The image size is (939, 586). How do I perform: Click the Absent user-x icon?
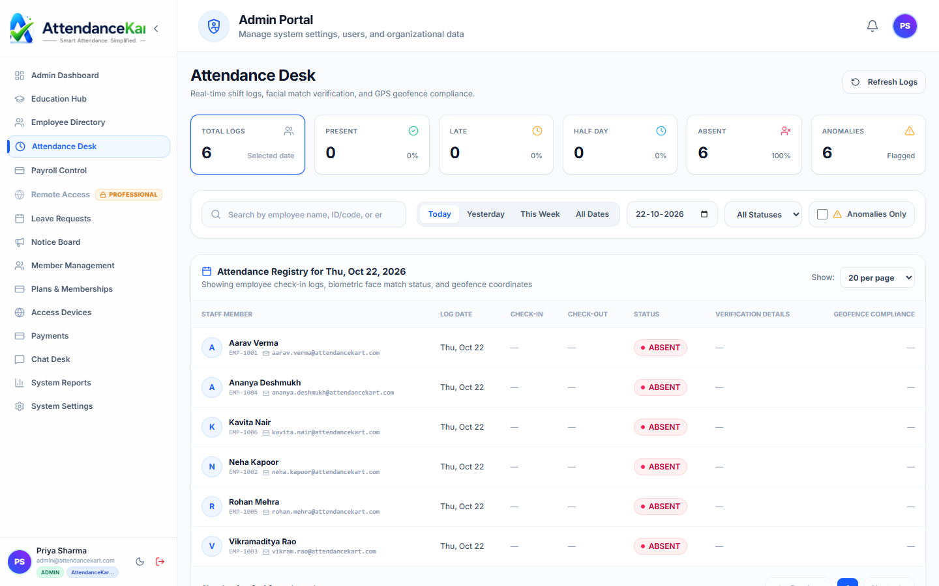(x=786, y=131)
